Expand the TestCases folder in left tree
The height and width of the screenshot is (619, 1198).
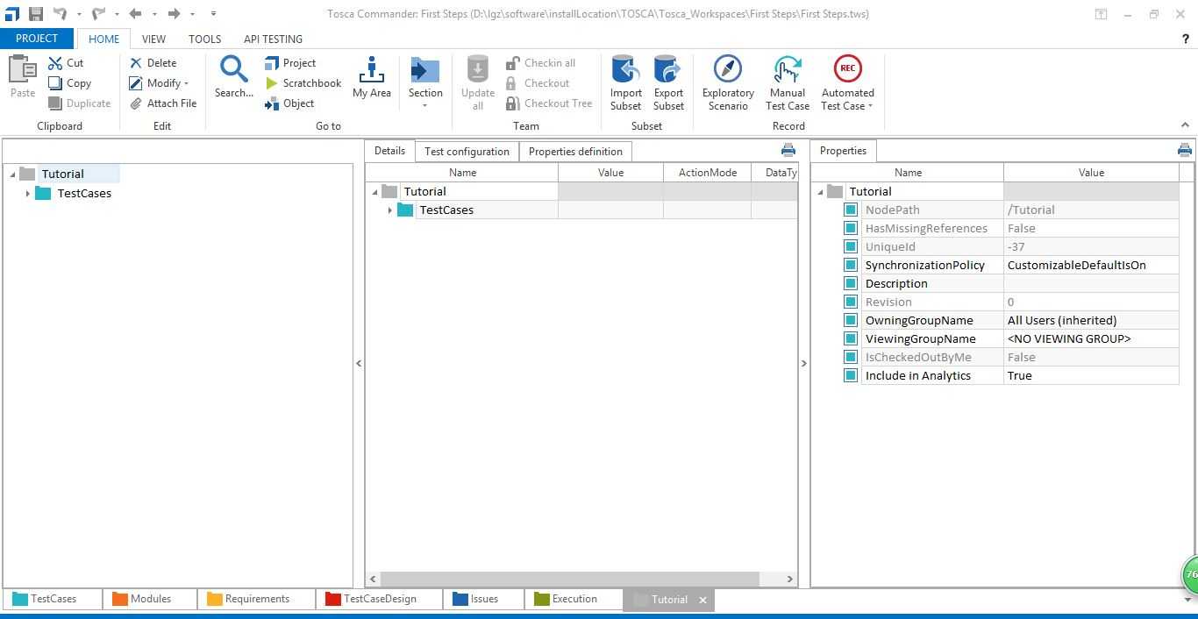tap(28, 194)
